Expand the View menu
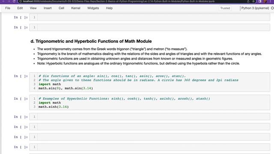The height and width of the screenshot is (154, 274). click(x=33, y=8)
